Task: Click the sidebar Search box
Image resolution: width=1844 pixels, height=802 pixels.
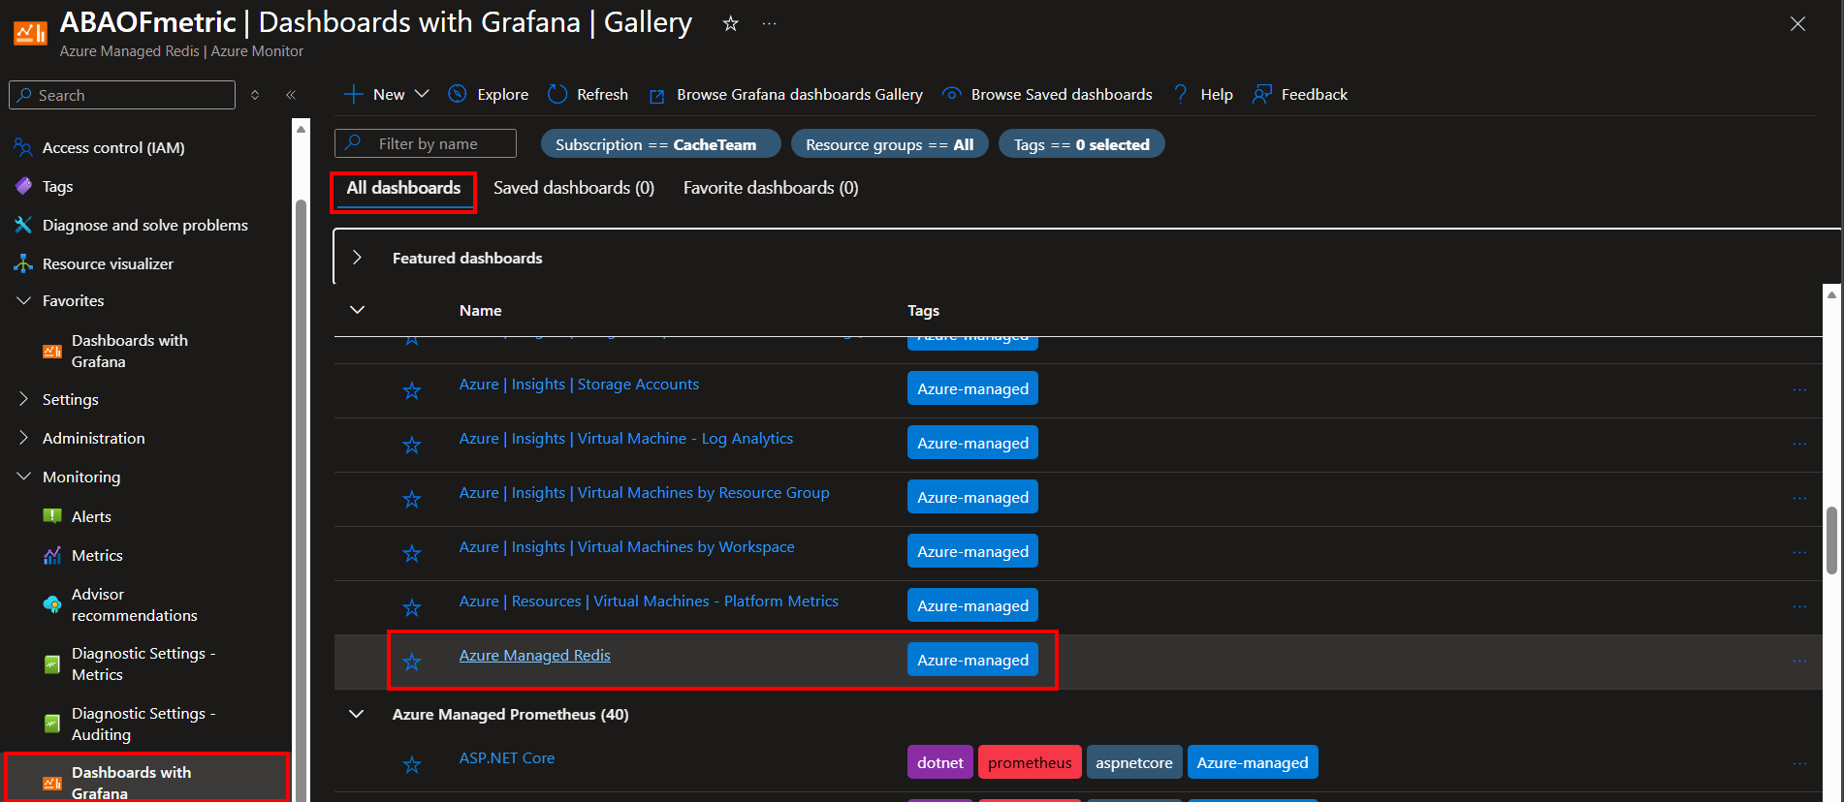Action: tap(122, 95)
